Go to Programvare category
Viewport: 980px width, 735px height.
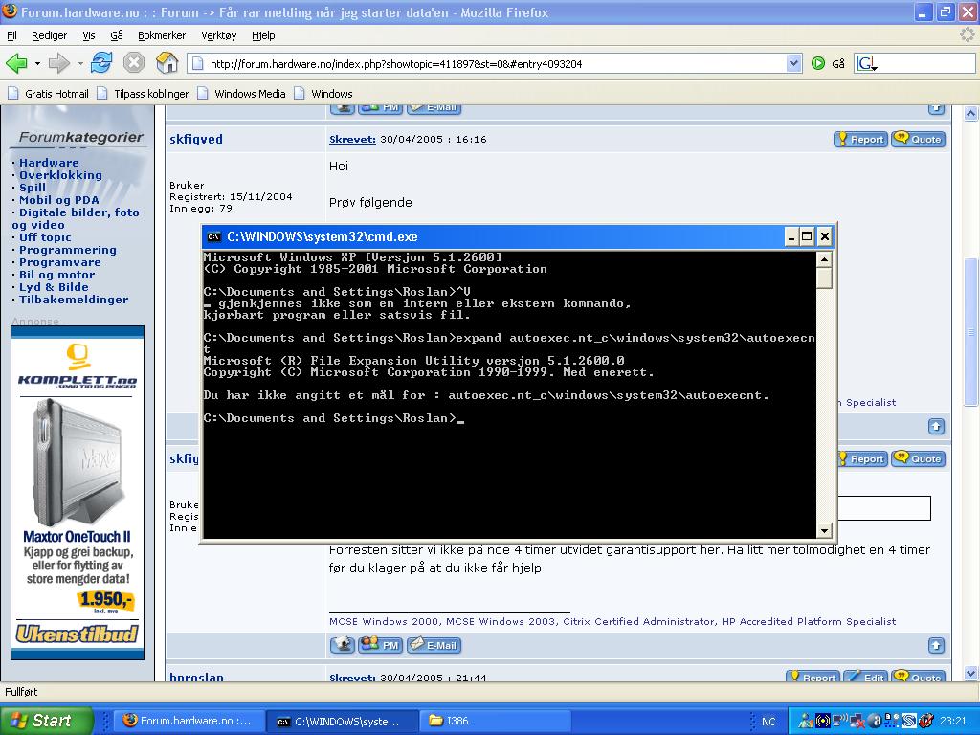tap(60, 262)
